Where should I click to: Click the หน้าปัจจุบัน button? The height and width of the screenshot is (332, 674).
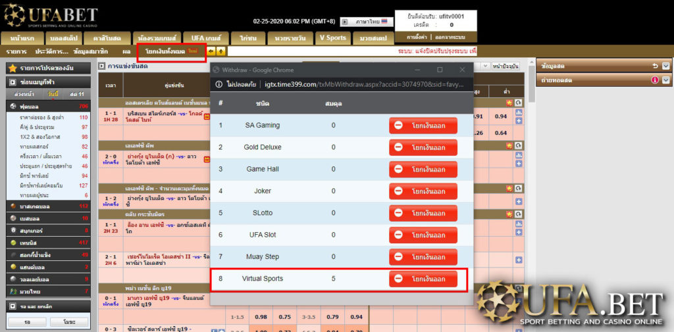click(x=506, y=66)
